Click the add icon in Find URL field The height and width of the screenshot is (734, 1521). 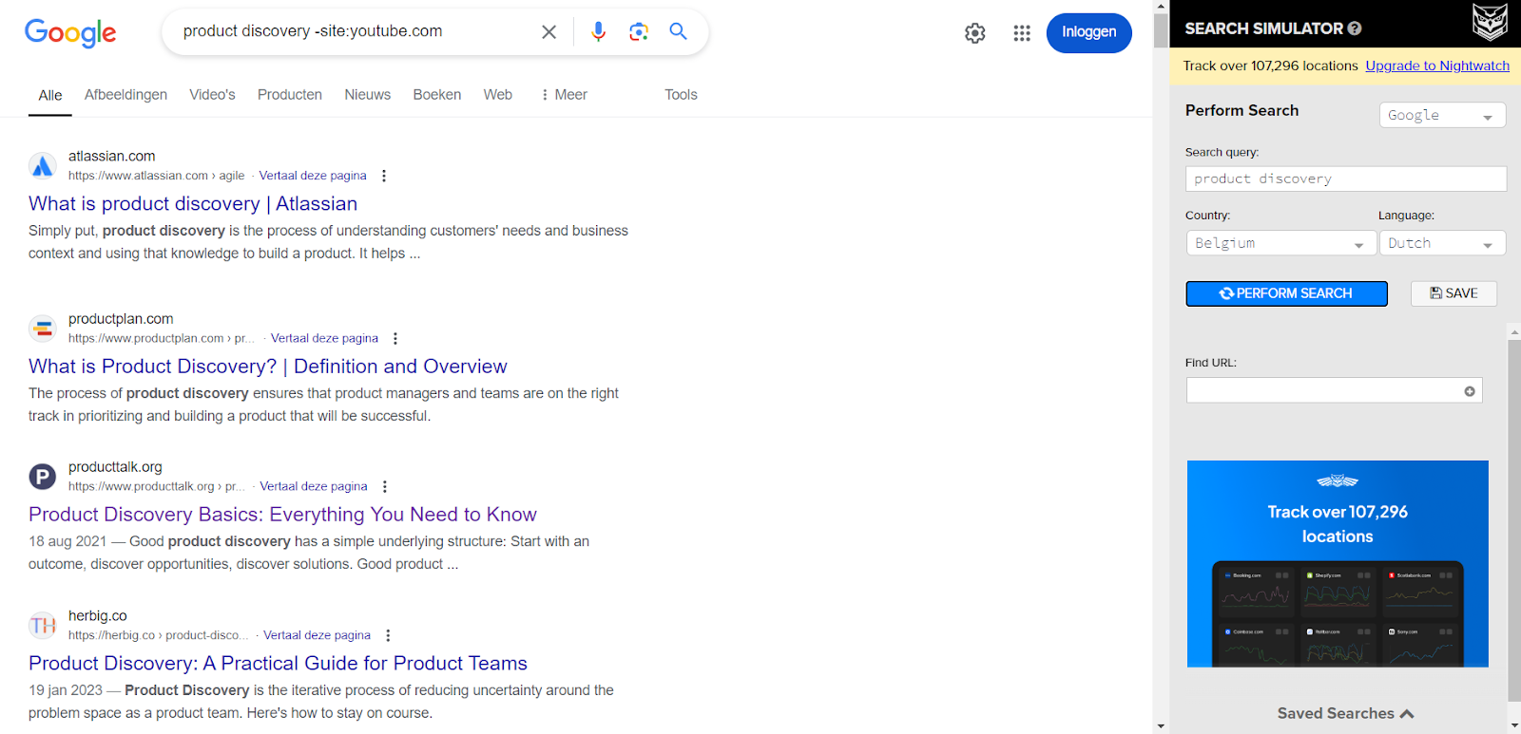(1470, 391)
